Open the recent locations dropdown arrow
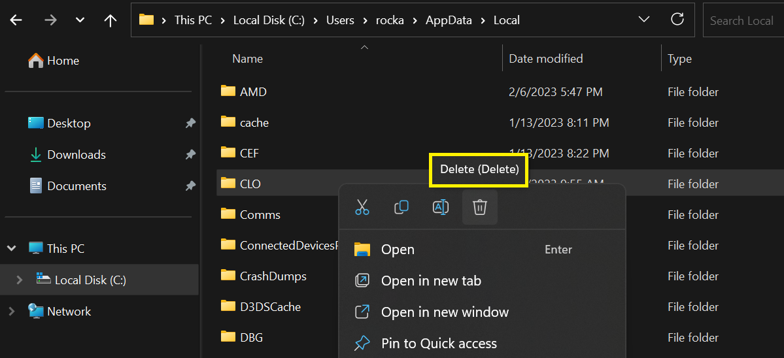The width and height of the screenshot is (784, 358). pos(80,20)
